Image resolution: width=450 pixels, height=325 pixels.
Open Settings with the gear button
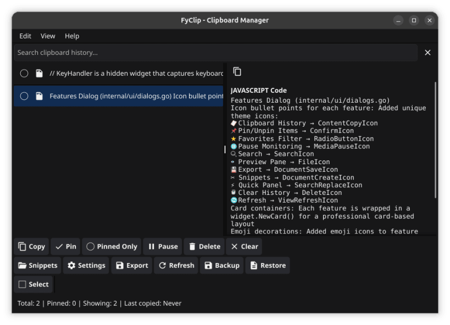coord(86,265)
